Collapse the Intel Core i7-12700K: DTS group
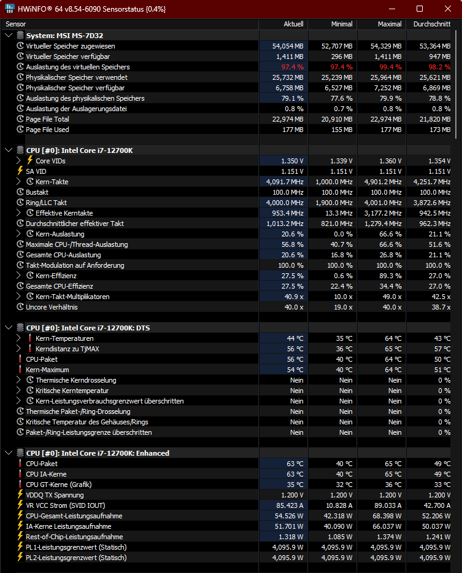 pyautogui.click(x=9, y=328)
